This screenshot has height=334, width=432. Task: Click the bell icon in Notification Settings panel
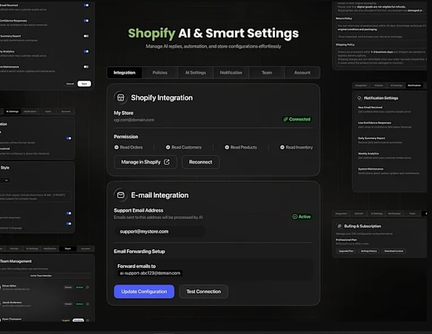click(x=359, y=98)
